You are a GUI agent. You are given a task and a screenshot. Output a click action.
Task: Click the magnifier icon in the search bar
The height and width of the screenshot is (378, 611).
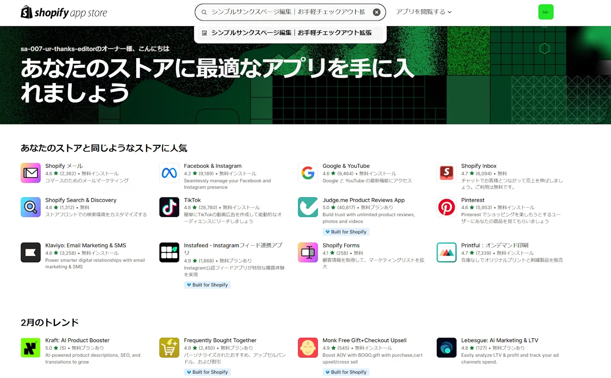(204, 12)
